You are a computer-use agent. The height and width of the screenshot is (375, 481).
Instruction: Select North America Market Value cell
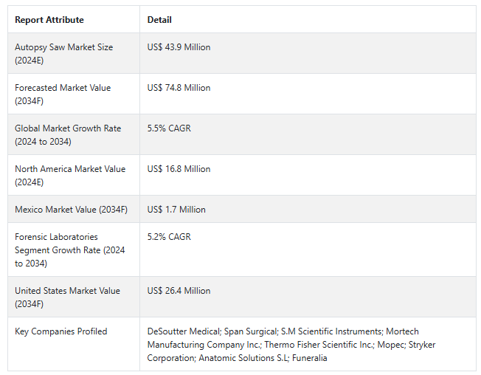pyautogui.click(x=74, y=175)
